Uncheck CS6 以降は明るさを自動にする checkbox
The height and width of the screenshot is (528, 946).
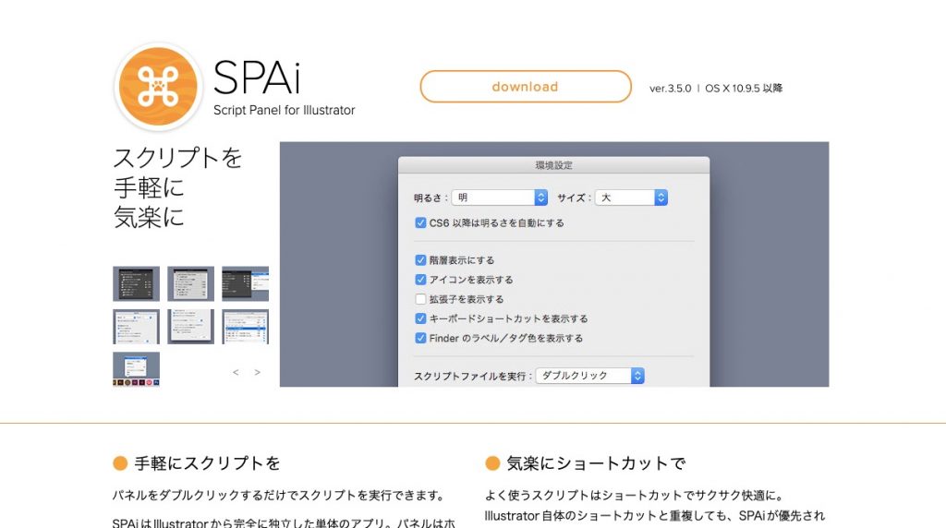[420, 223]
